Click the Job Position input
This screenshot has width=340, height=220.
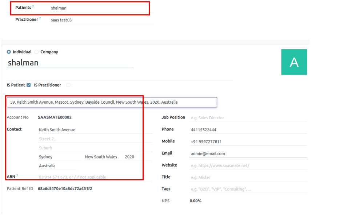coord(248,118)
